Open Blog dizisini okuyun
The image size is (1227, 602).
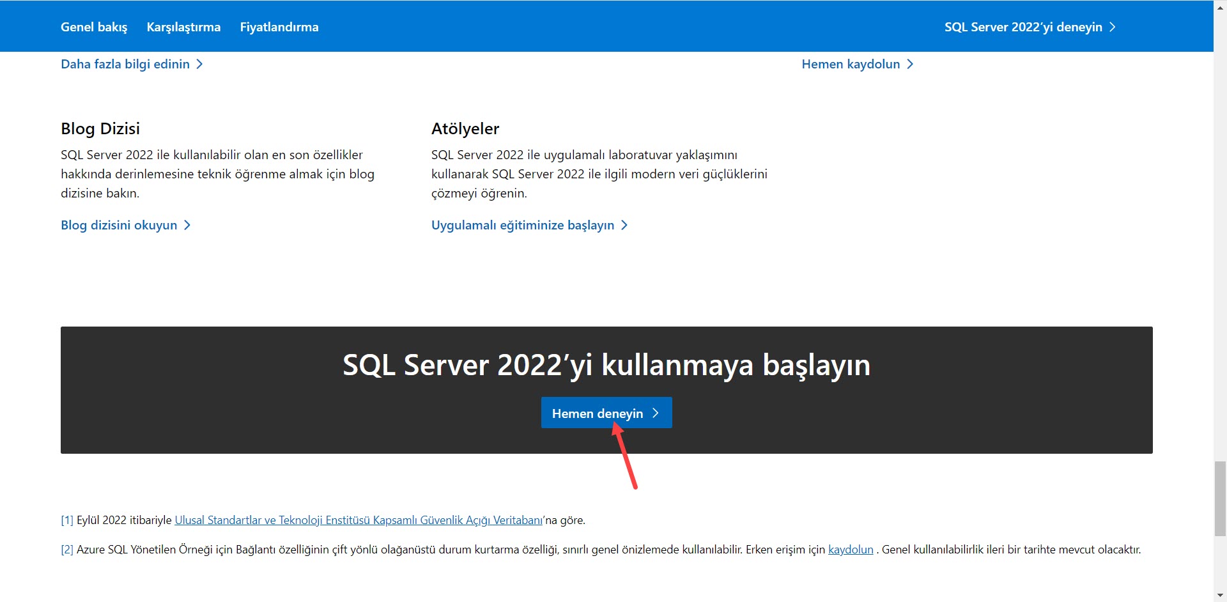pos(119,225)
